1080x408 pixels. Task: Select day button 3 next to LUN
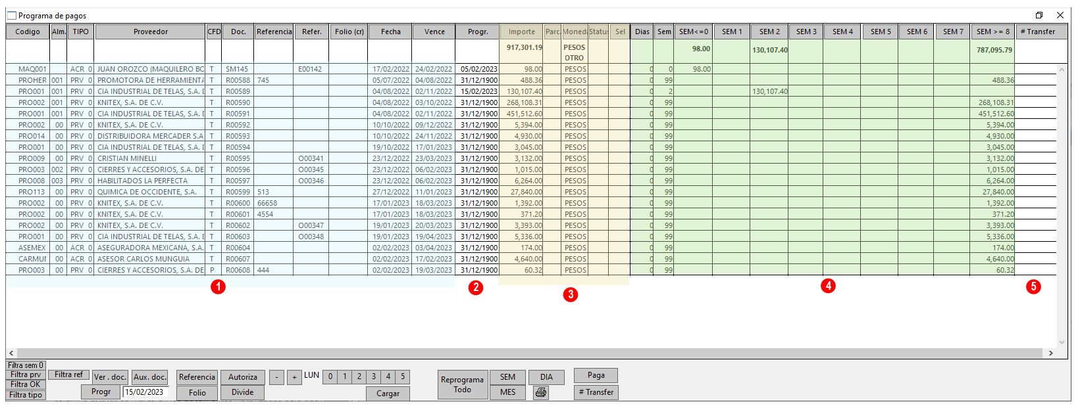point(373,376)
